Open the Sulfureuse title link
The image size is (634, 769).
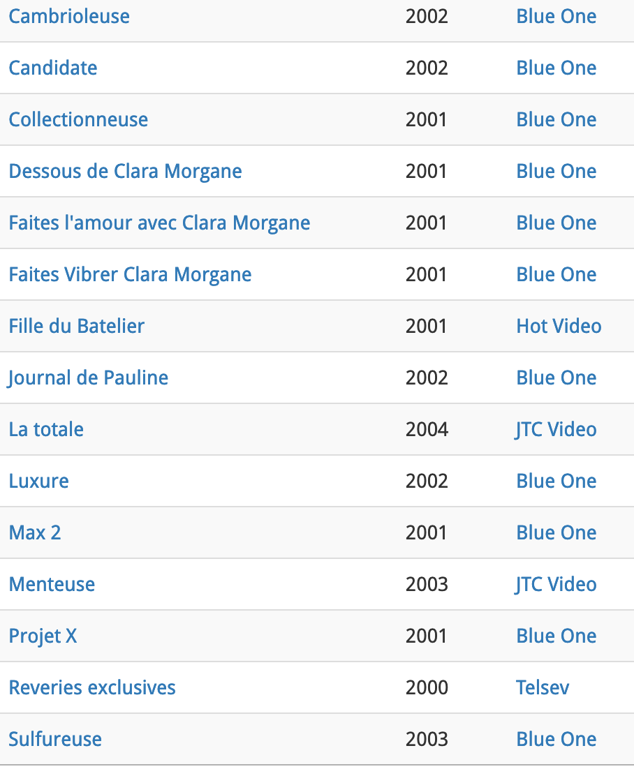55,739
